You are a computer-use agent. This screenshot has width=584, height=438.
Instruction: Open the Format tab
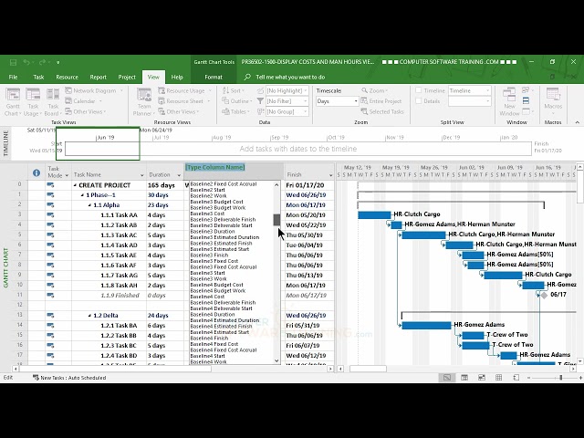click(214, 77)
